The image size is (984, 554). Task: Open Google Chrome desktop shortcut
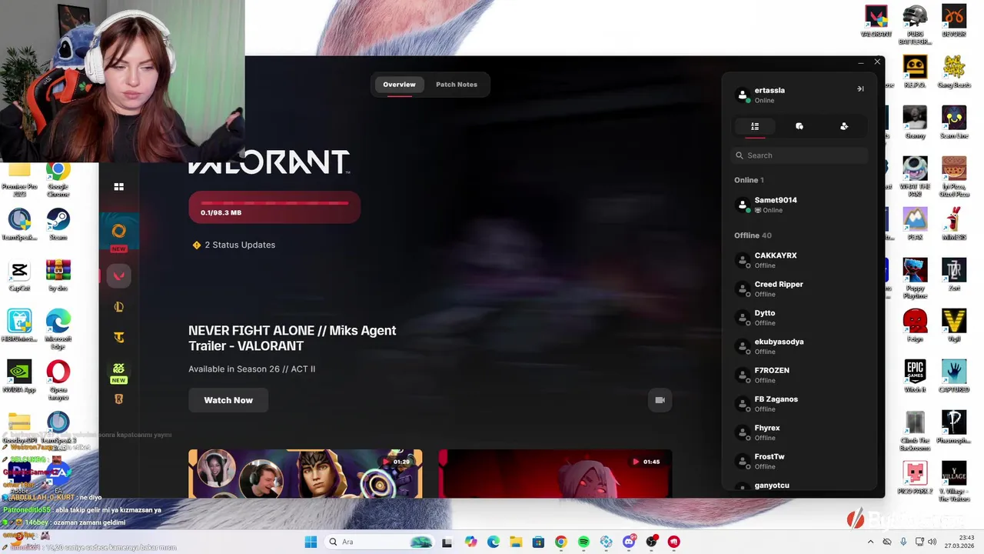58,179
